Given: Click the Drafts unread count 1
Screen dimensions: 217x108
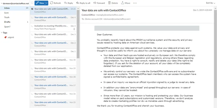Looking at the screenshot, I should coord(27,22).
